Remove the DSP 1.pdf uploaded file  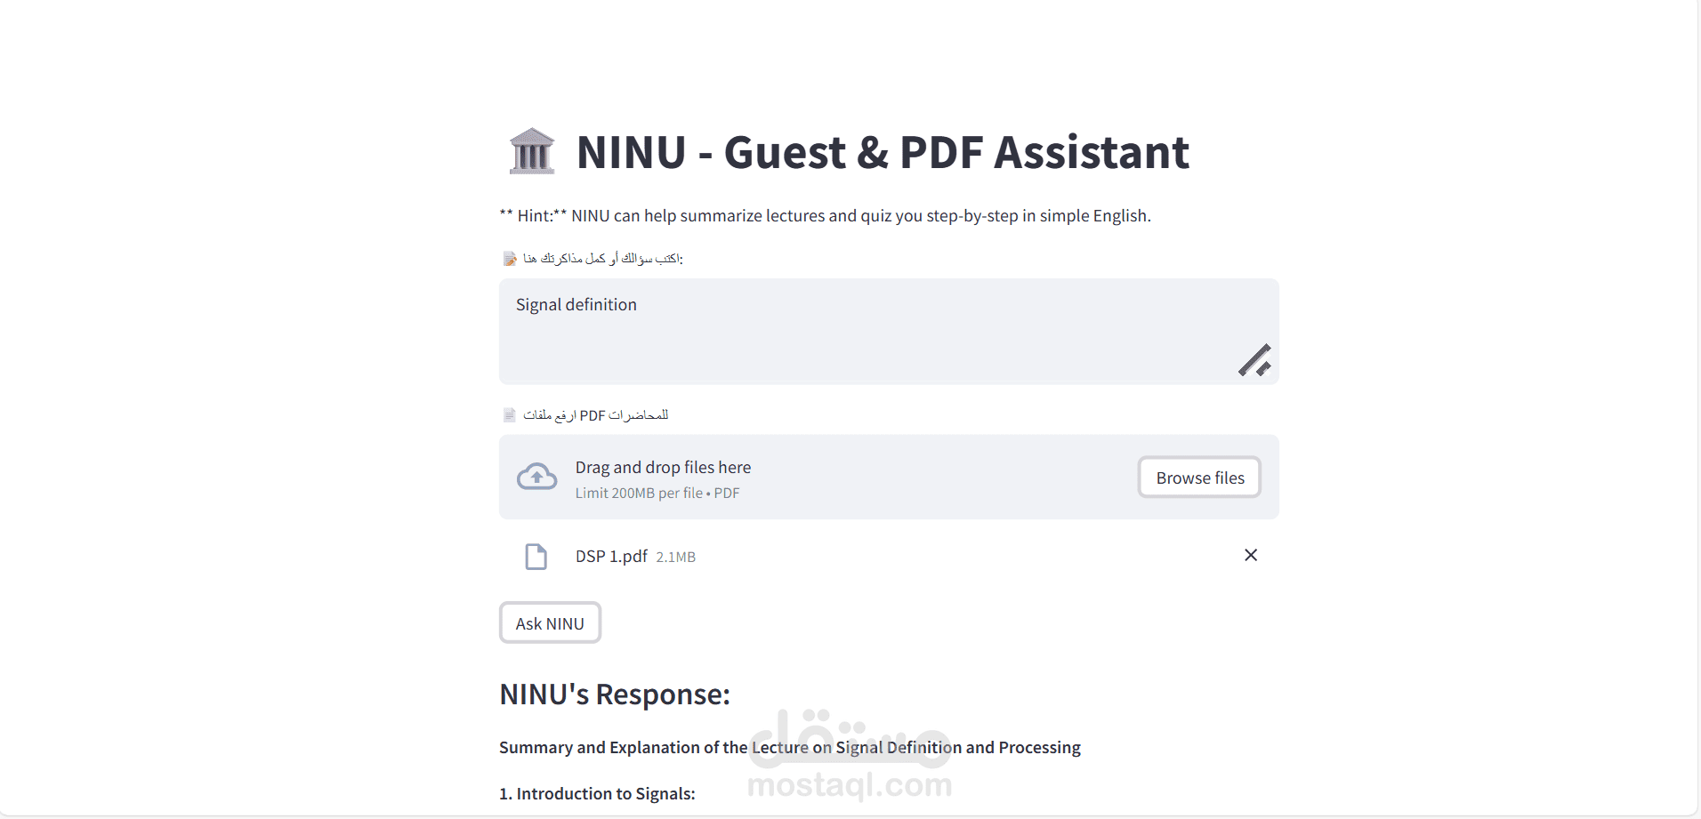(x=1250, y=555)
